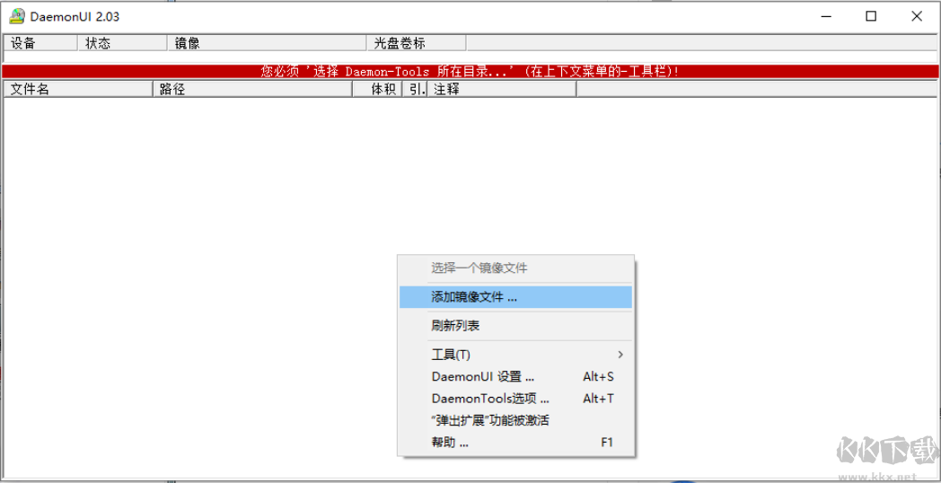941x483 pixels.
Task: Sort by 文件名 column header
Action: [x=78, y=90]
